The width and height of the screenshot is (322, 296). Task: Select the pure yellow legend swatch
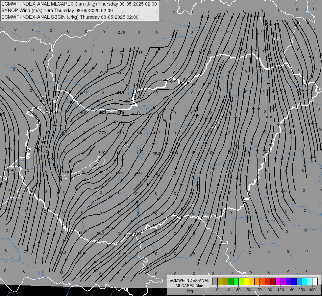pos(247,281)
